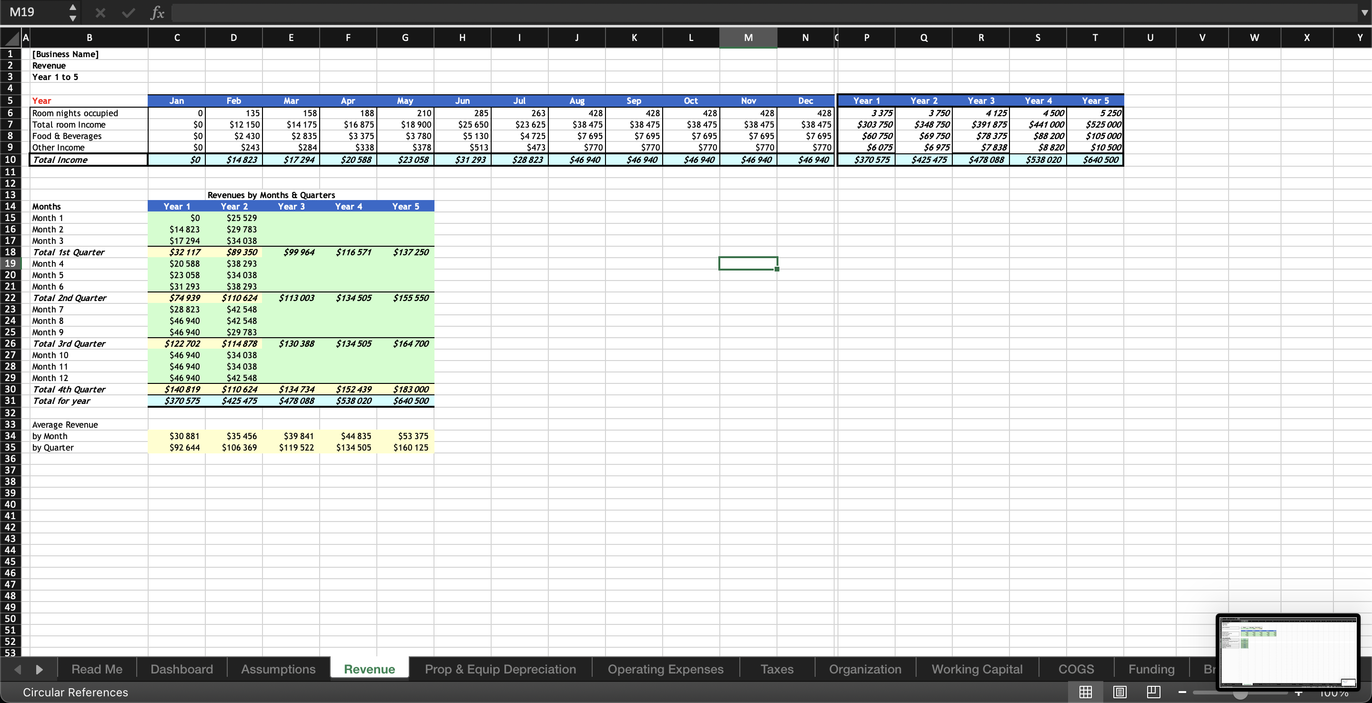Switch to Page Break Preview icon

(x=1154, y=692)
